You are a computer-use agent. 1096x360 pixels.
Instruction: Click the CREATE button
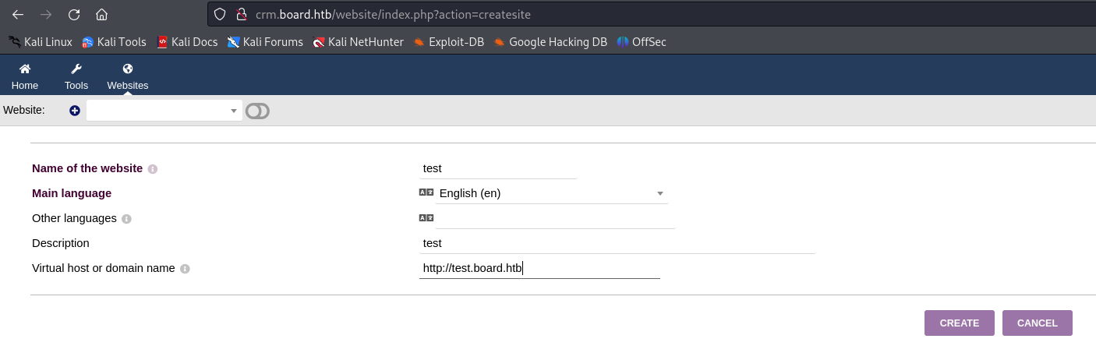click(x=960, y=323)
